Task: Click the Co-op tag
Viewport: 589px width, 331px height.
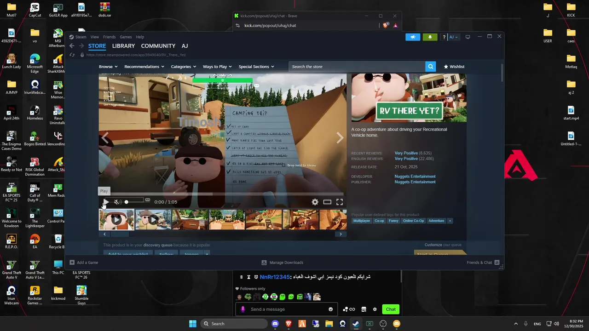Action: (x=379, y=221)
